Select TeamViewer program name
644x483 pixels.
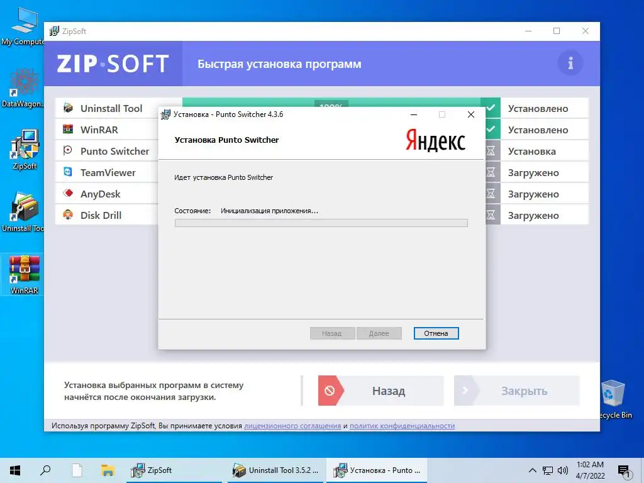point(108,172)
